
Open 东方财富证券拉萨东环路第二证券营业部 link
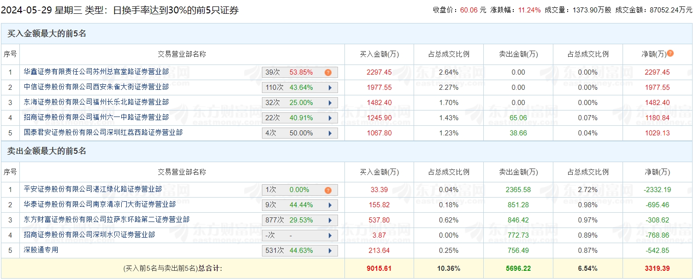[x=107, y=220]
